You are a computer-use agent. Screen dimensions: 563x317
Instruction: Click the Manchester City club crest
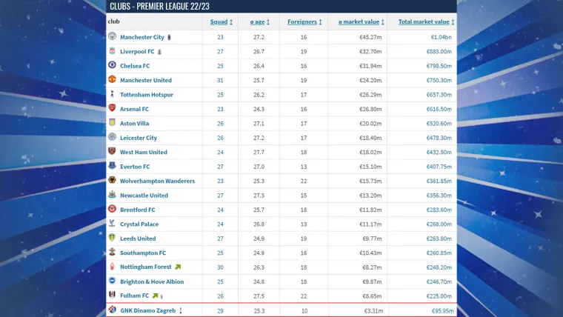[112, 37]
